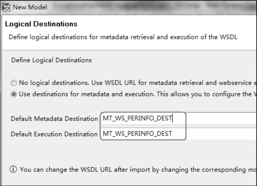Screen dimensions: 257x186
Task: Select the No logical destinations radio button
Action: (14, 83)
